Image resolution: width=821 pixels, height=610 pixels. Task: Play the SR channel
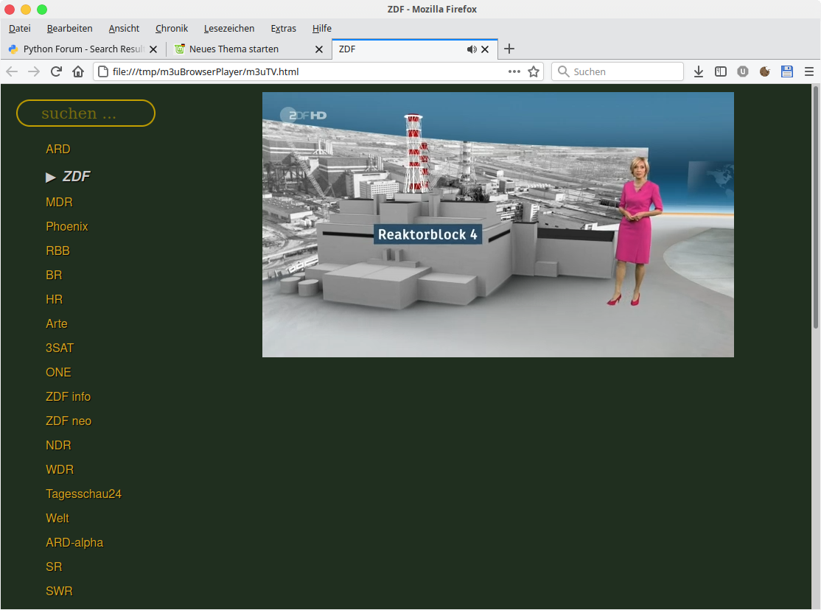tap(54, 567)
